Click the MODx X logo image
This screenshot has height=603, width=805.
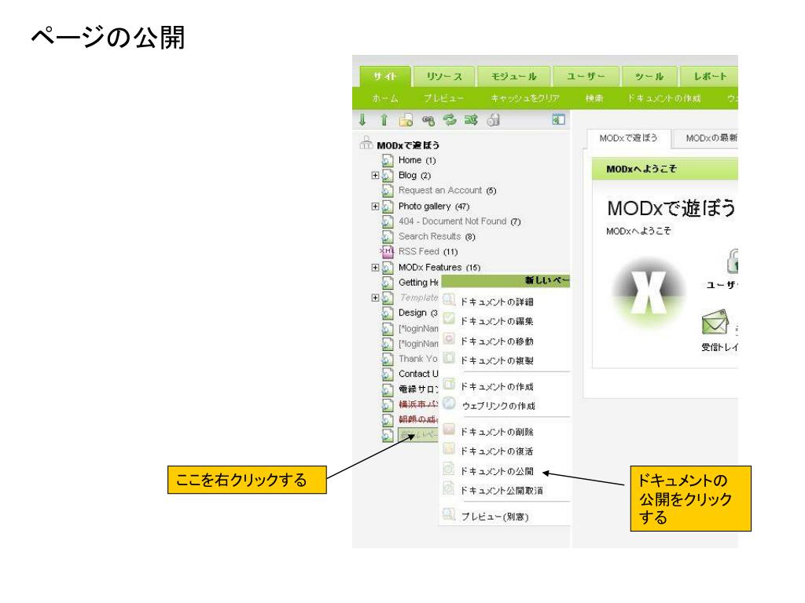pyautogui.click(x=649, y=294)
